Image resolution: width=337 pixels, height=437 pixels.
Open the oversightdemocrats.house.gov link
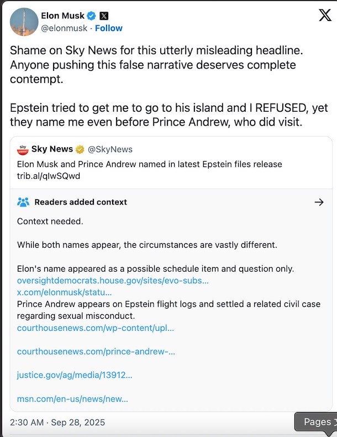[x=113, y=280]
